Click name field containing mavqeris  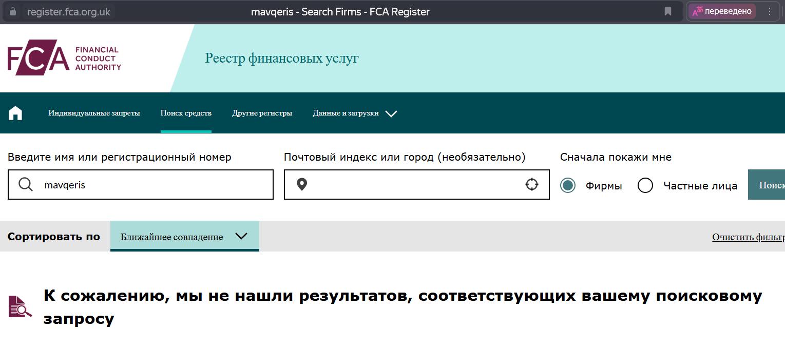141,185
